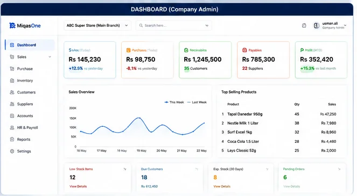The width and height of the screenshot is (357, 196).
Task: Expand the Sales menu chevron
Action: point(50,57)
